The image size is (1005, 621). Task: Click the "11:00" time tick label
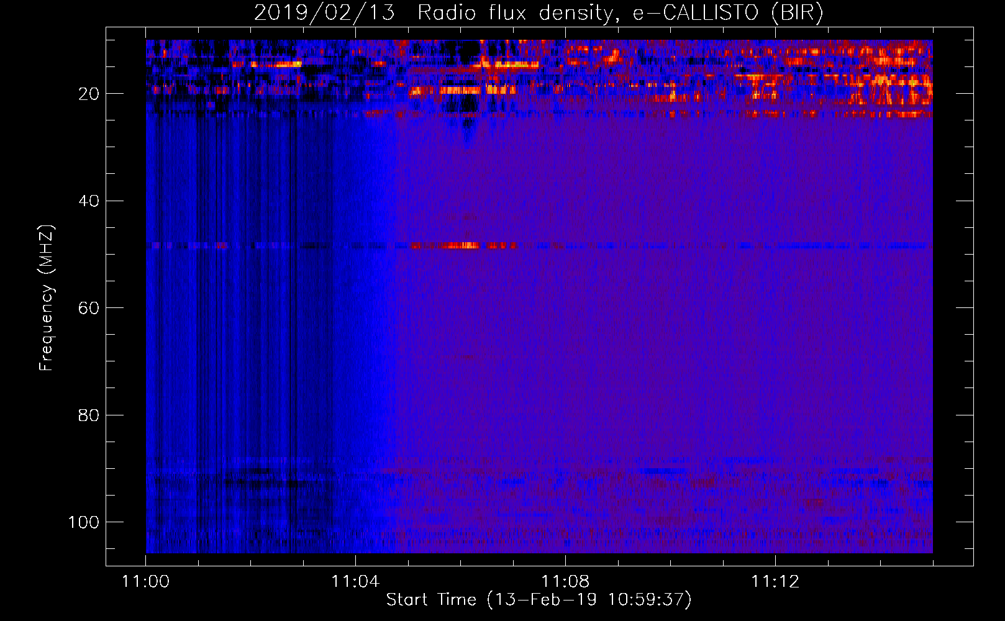pyautogui.click(x=146, y=582)
